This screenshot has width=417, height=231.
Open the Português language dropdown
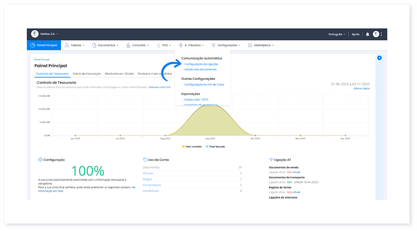(x=337, y=34)
